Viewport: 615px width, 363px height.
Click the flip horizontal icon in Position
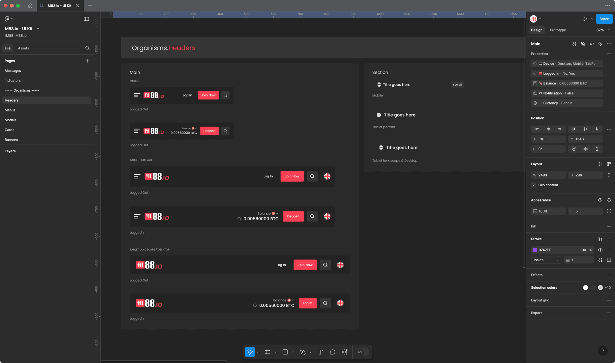click(x=586, y=149)
